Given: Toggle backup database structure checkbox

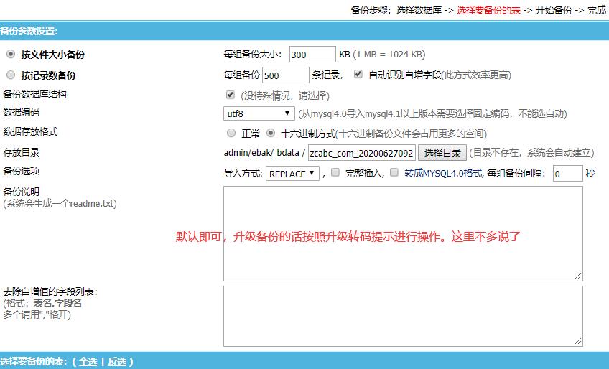Looking at the screenshot, I should point(231,95).
